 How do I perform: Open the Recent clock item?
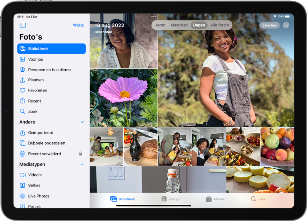tap(34, 101)
